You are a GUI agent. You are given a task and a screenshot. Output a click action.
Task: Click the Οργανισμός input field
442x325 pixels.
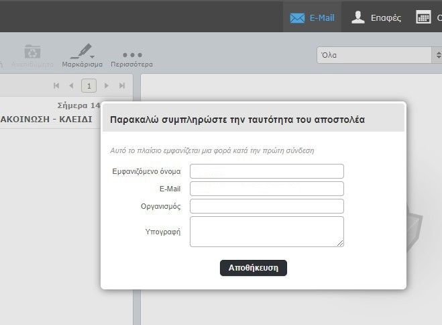tap(266, 206)
